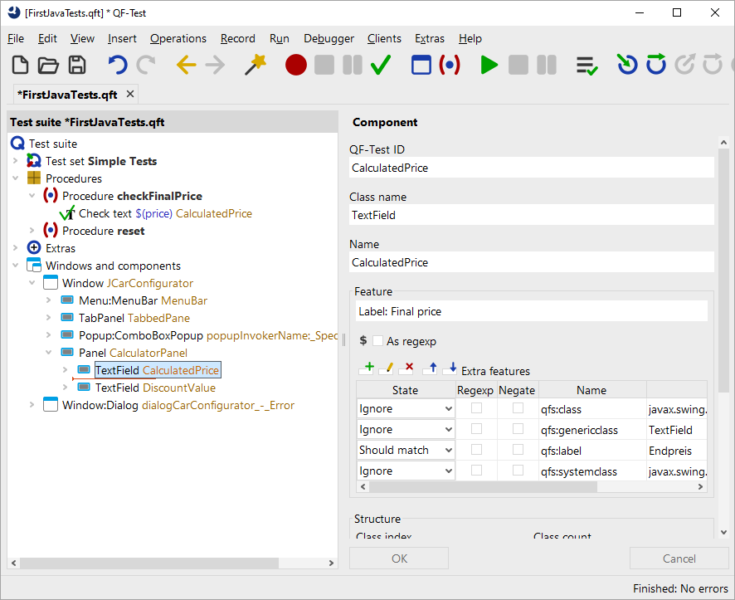The image size is (735, 600).
Task: Tick Regexp checkbox for qfs:genericclass row
Action: pyautogui.click(x=477, y=429)
